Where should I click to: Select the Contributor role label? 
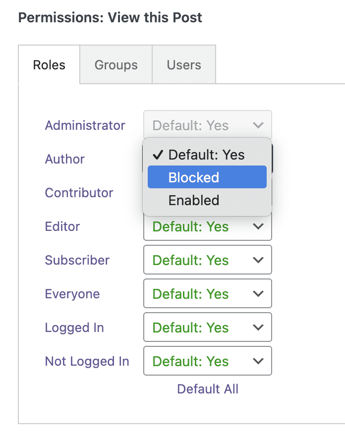pyautogui.click(x=79, y=193)
